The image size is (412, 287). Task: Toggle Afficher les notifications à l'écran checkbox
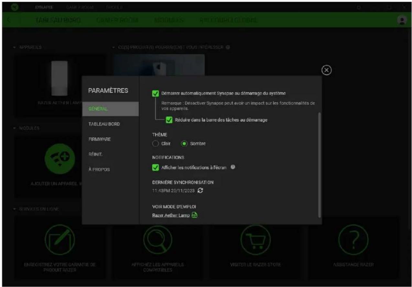pyautogui.click(x=155, y=168)
